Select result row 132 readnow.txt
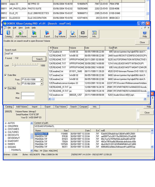 [97, 95]
